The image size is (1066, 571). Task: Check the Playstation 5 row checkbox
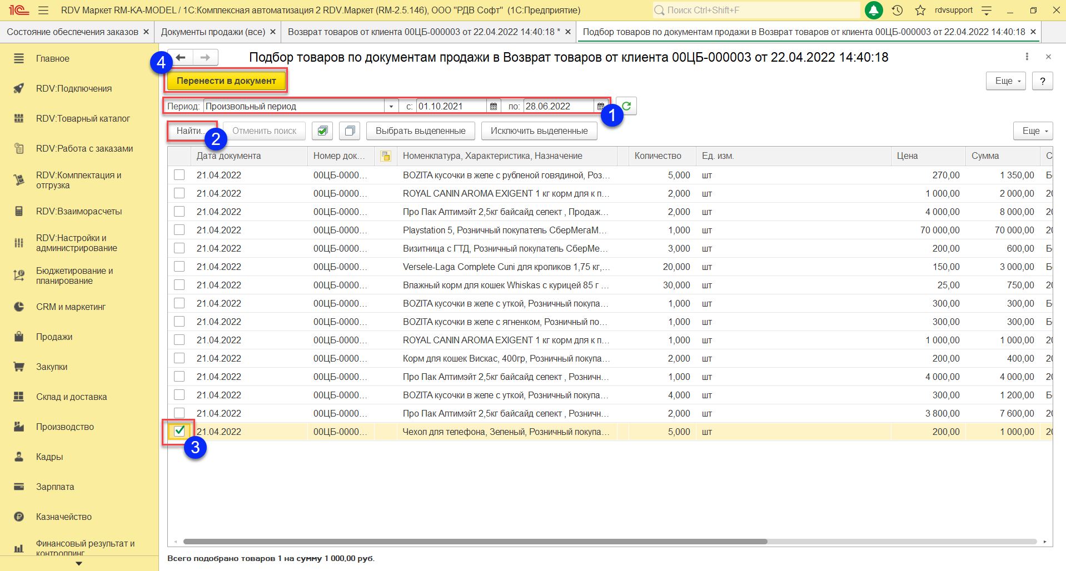179,230
